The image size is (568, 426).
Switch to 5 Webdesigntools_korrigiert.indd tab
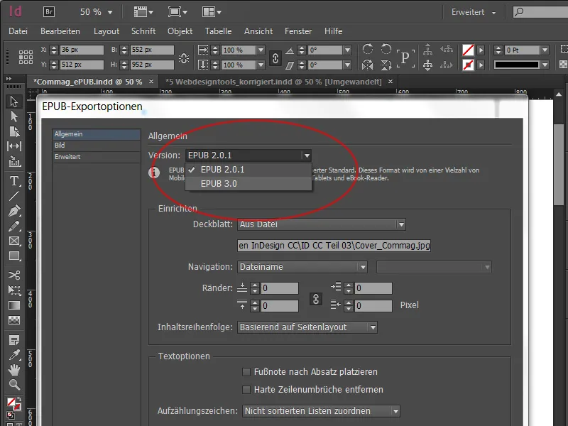tap(274, 82)
